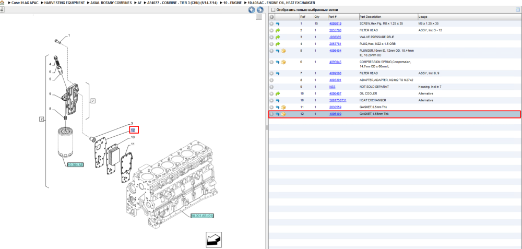Open package icon on GASKET 0.5mm row

[283, 107]
